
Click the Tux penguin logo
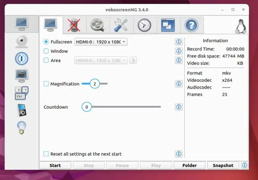click(241, 26)
